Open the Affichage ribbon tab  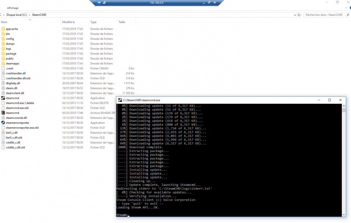13,8
